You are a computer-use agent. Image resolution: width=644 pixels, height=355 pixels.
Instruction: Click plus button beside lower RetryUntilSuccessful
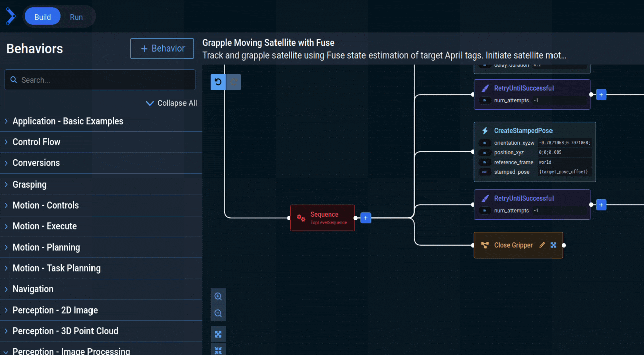coord(601,205)
